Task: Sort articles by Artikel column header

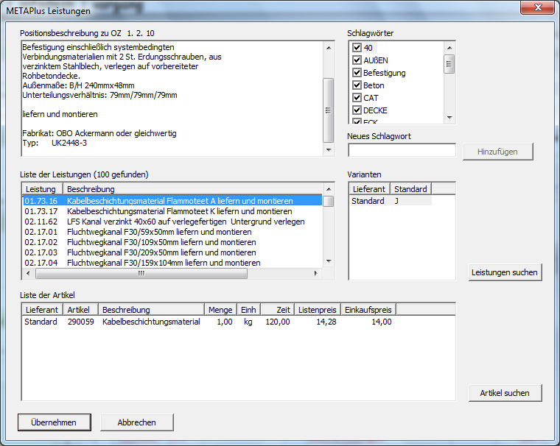Action: [80, 310]
